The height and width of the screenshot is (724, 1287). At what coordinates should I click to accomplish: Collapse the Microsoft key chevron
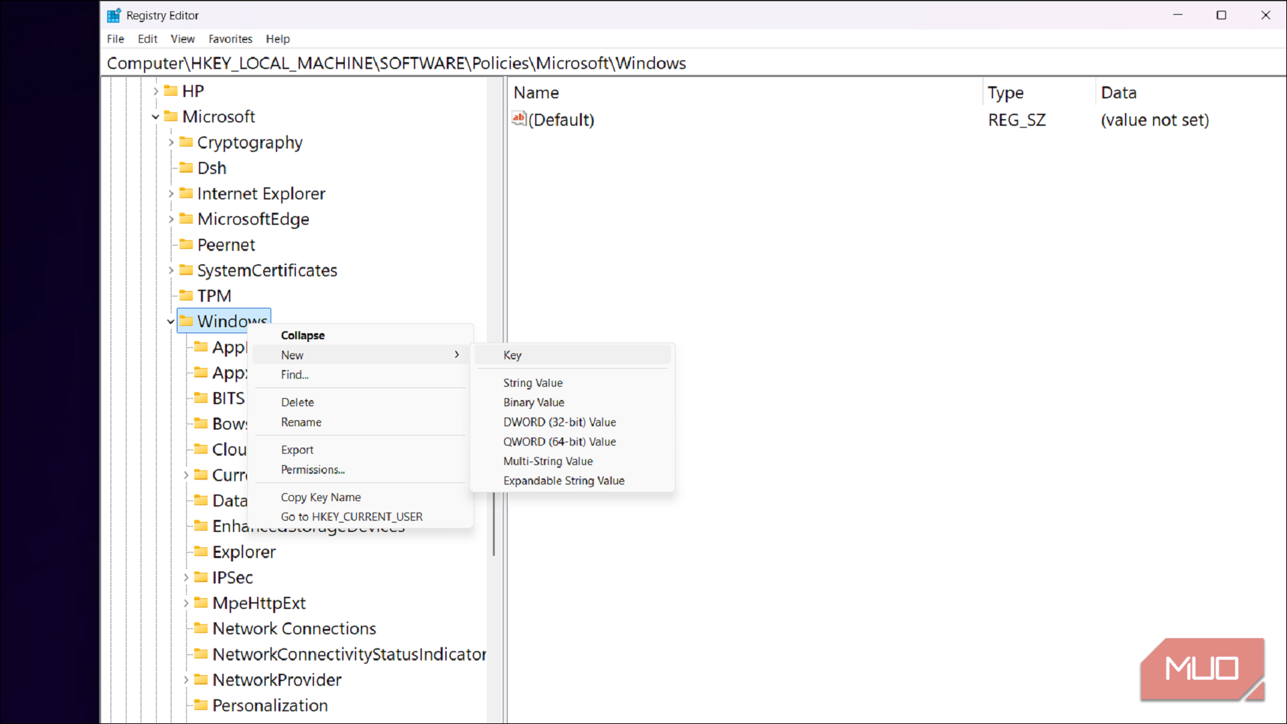[155, 116]
